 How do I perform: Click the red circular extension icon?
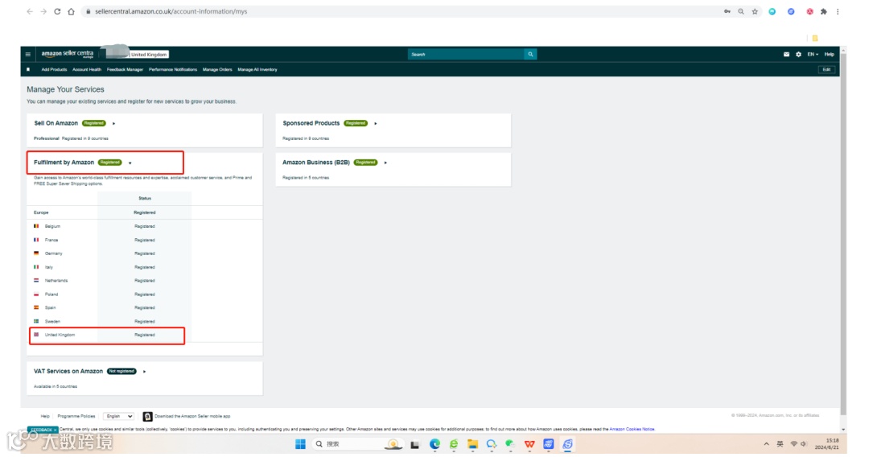pos(809,11)
